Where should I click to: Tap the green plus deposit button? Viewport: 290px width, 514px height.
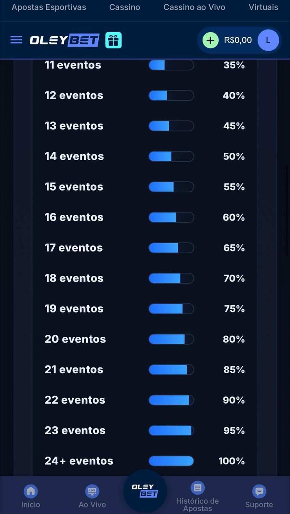(211, 40)
